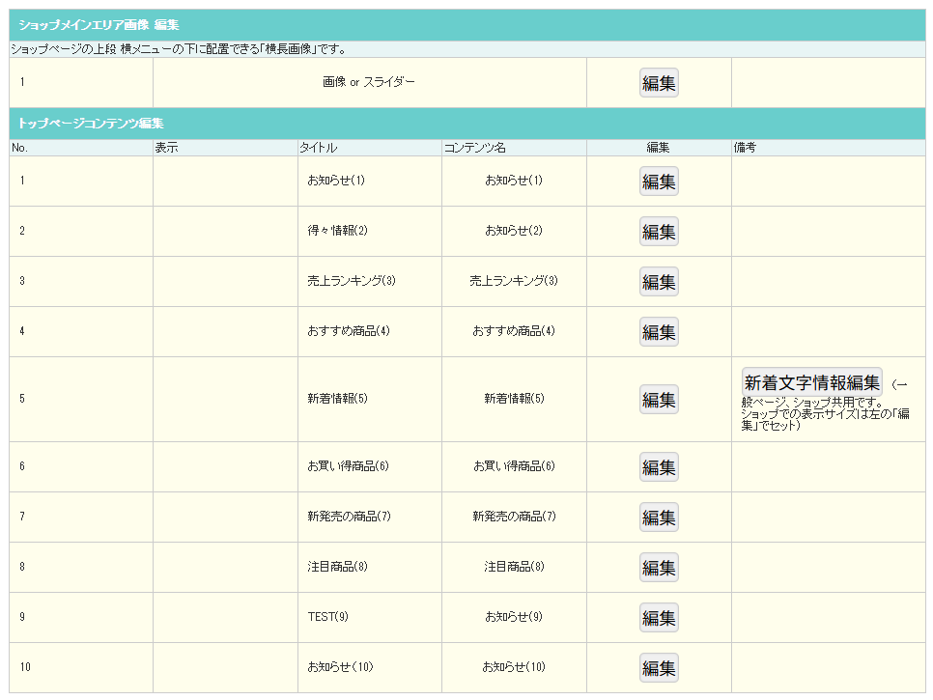Open the 新着文字情報編集 button
933x700 pixels.
[x=811, y=381]
